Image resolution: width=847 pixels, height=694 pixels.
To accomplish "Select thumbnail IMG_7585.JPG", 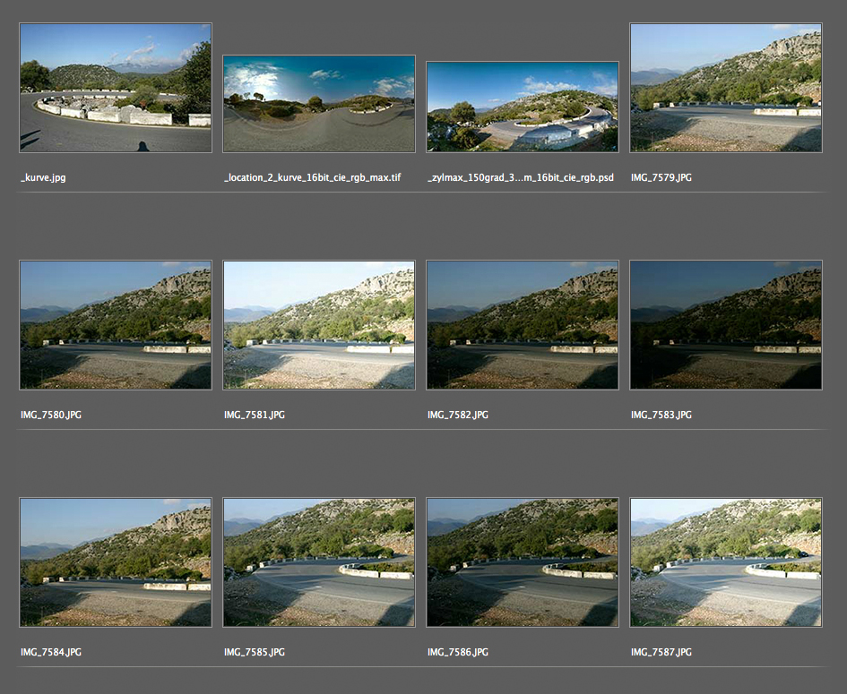I will (319, 562).
